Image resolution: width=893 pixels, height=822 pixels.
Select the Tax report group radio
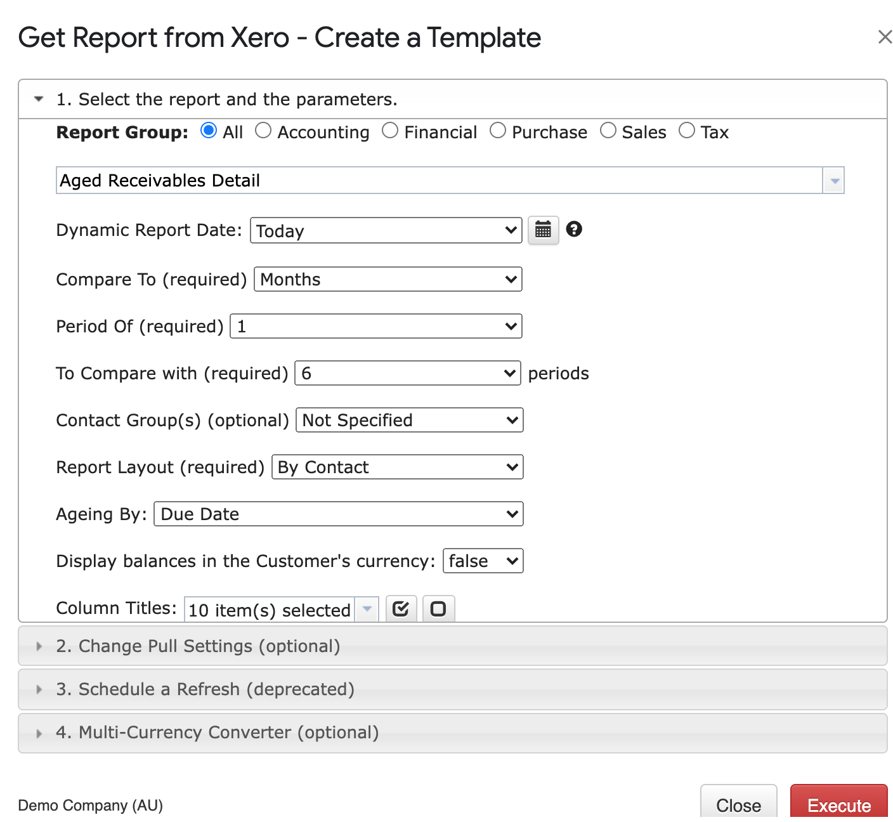[x=687, y=131]
